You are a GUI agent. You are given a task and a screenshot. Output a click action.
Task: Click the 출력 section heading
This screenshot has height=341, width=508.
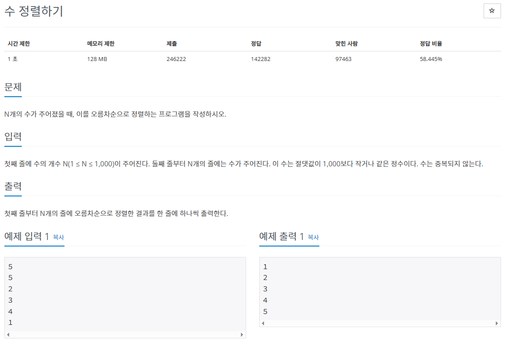(x=13, y=186)
